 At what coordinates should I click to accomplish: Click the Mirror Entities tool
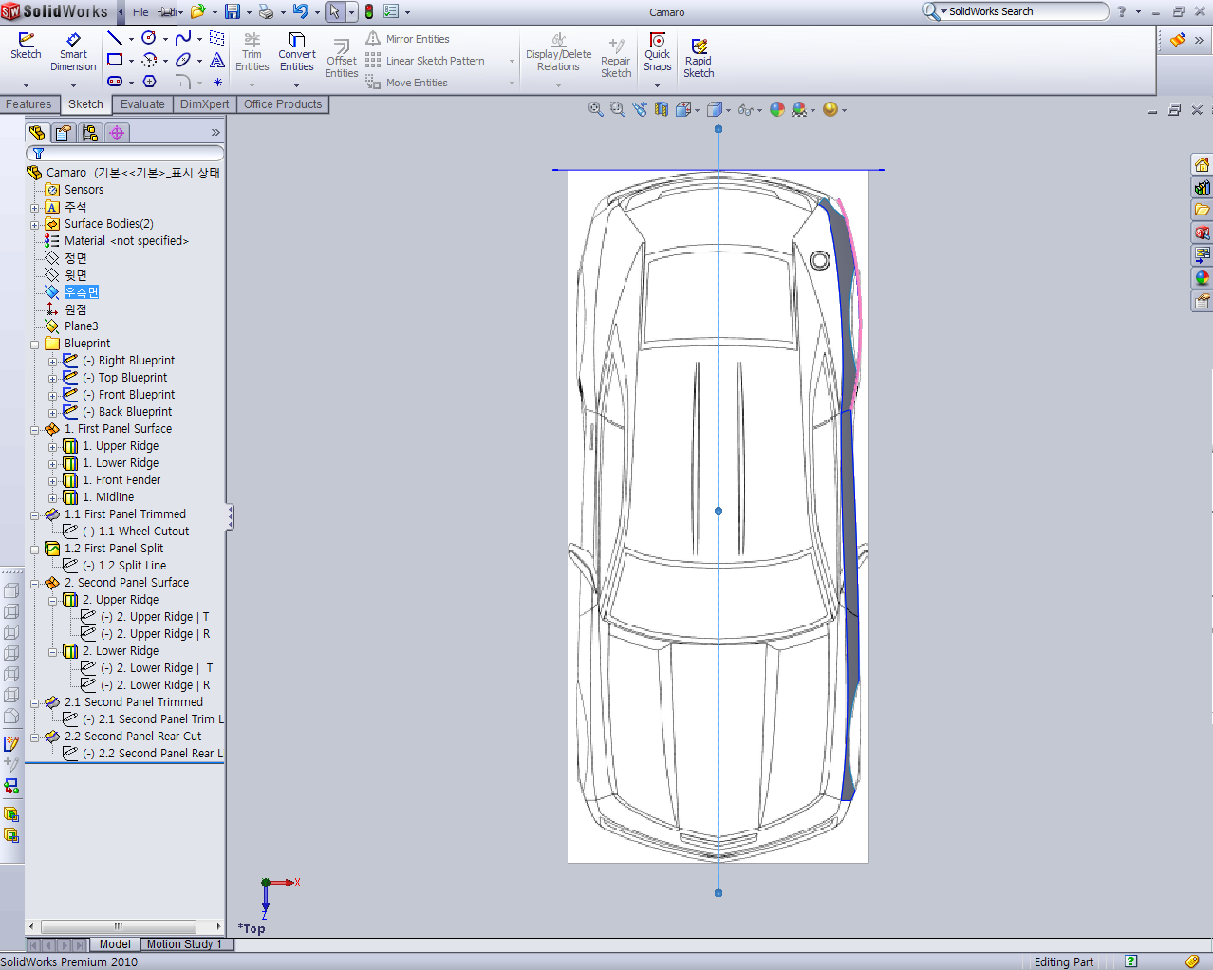(408, 39)
